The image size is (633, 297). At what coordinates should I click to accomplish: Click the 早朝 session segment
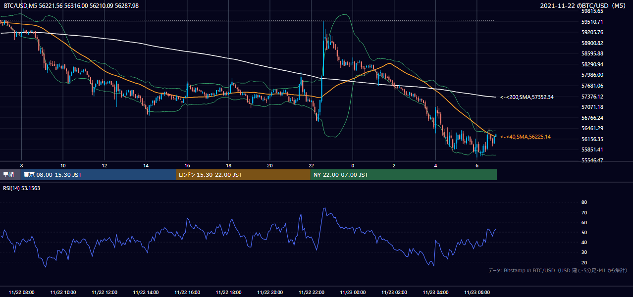tap(10, 175)
